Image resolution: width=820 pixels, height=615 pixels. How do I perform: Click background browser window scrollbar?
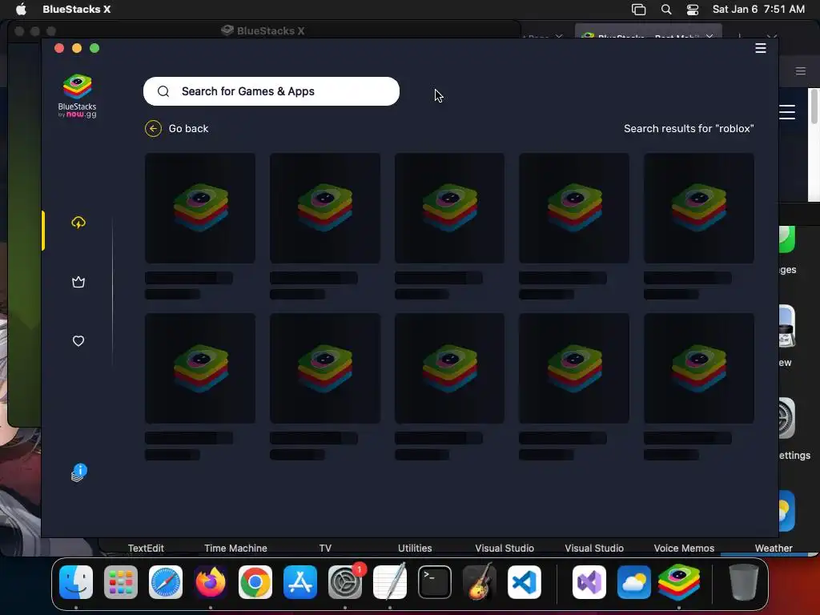point(814,107)
